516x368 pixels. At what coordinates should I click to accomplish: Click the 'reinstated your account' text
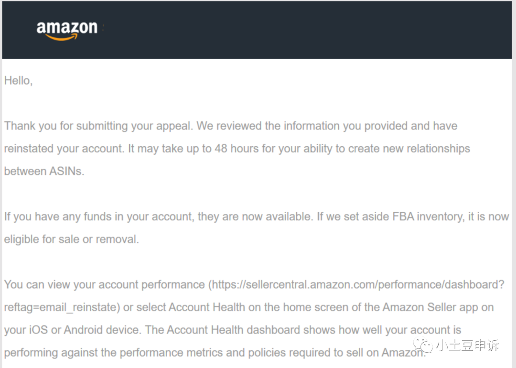pyautogui.click(x=64, y=149)
